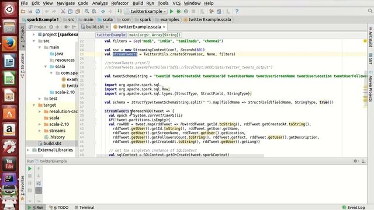Switch to the build.sbt editor tab
The image size is (374, 210).
(x=95, y=27)
